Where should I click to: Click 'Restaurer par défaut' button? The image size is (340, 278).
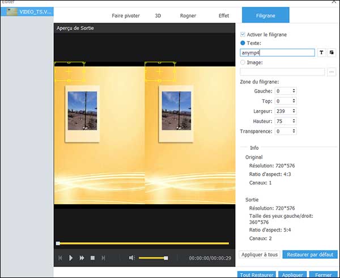tap(310, 255)
